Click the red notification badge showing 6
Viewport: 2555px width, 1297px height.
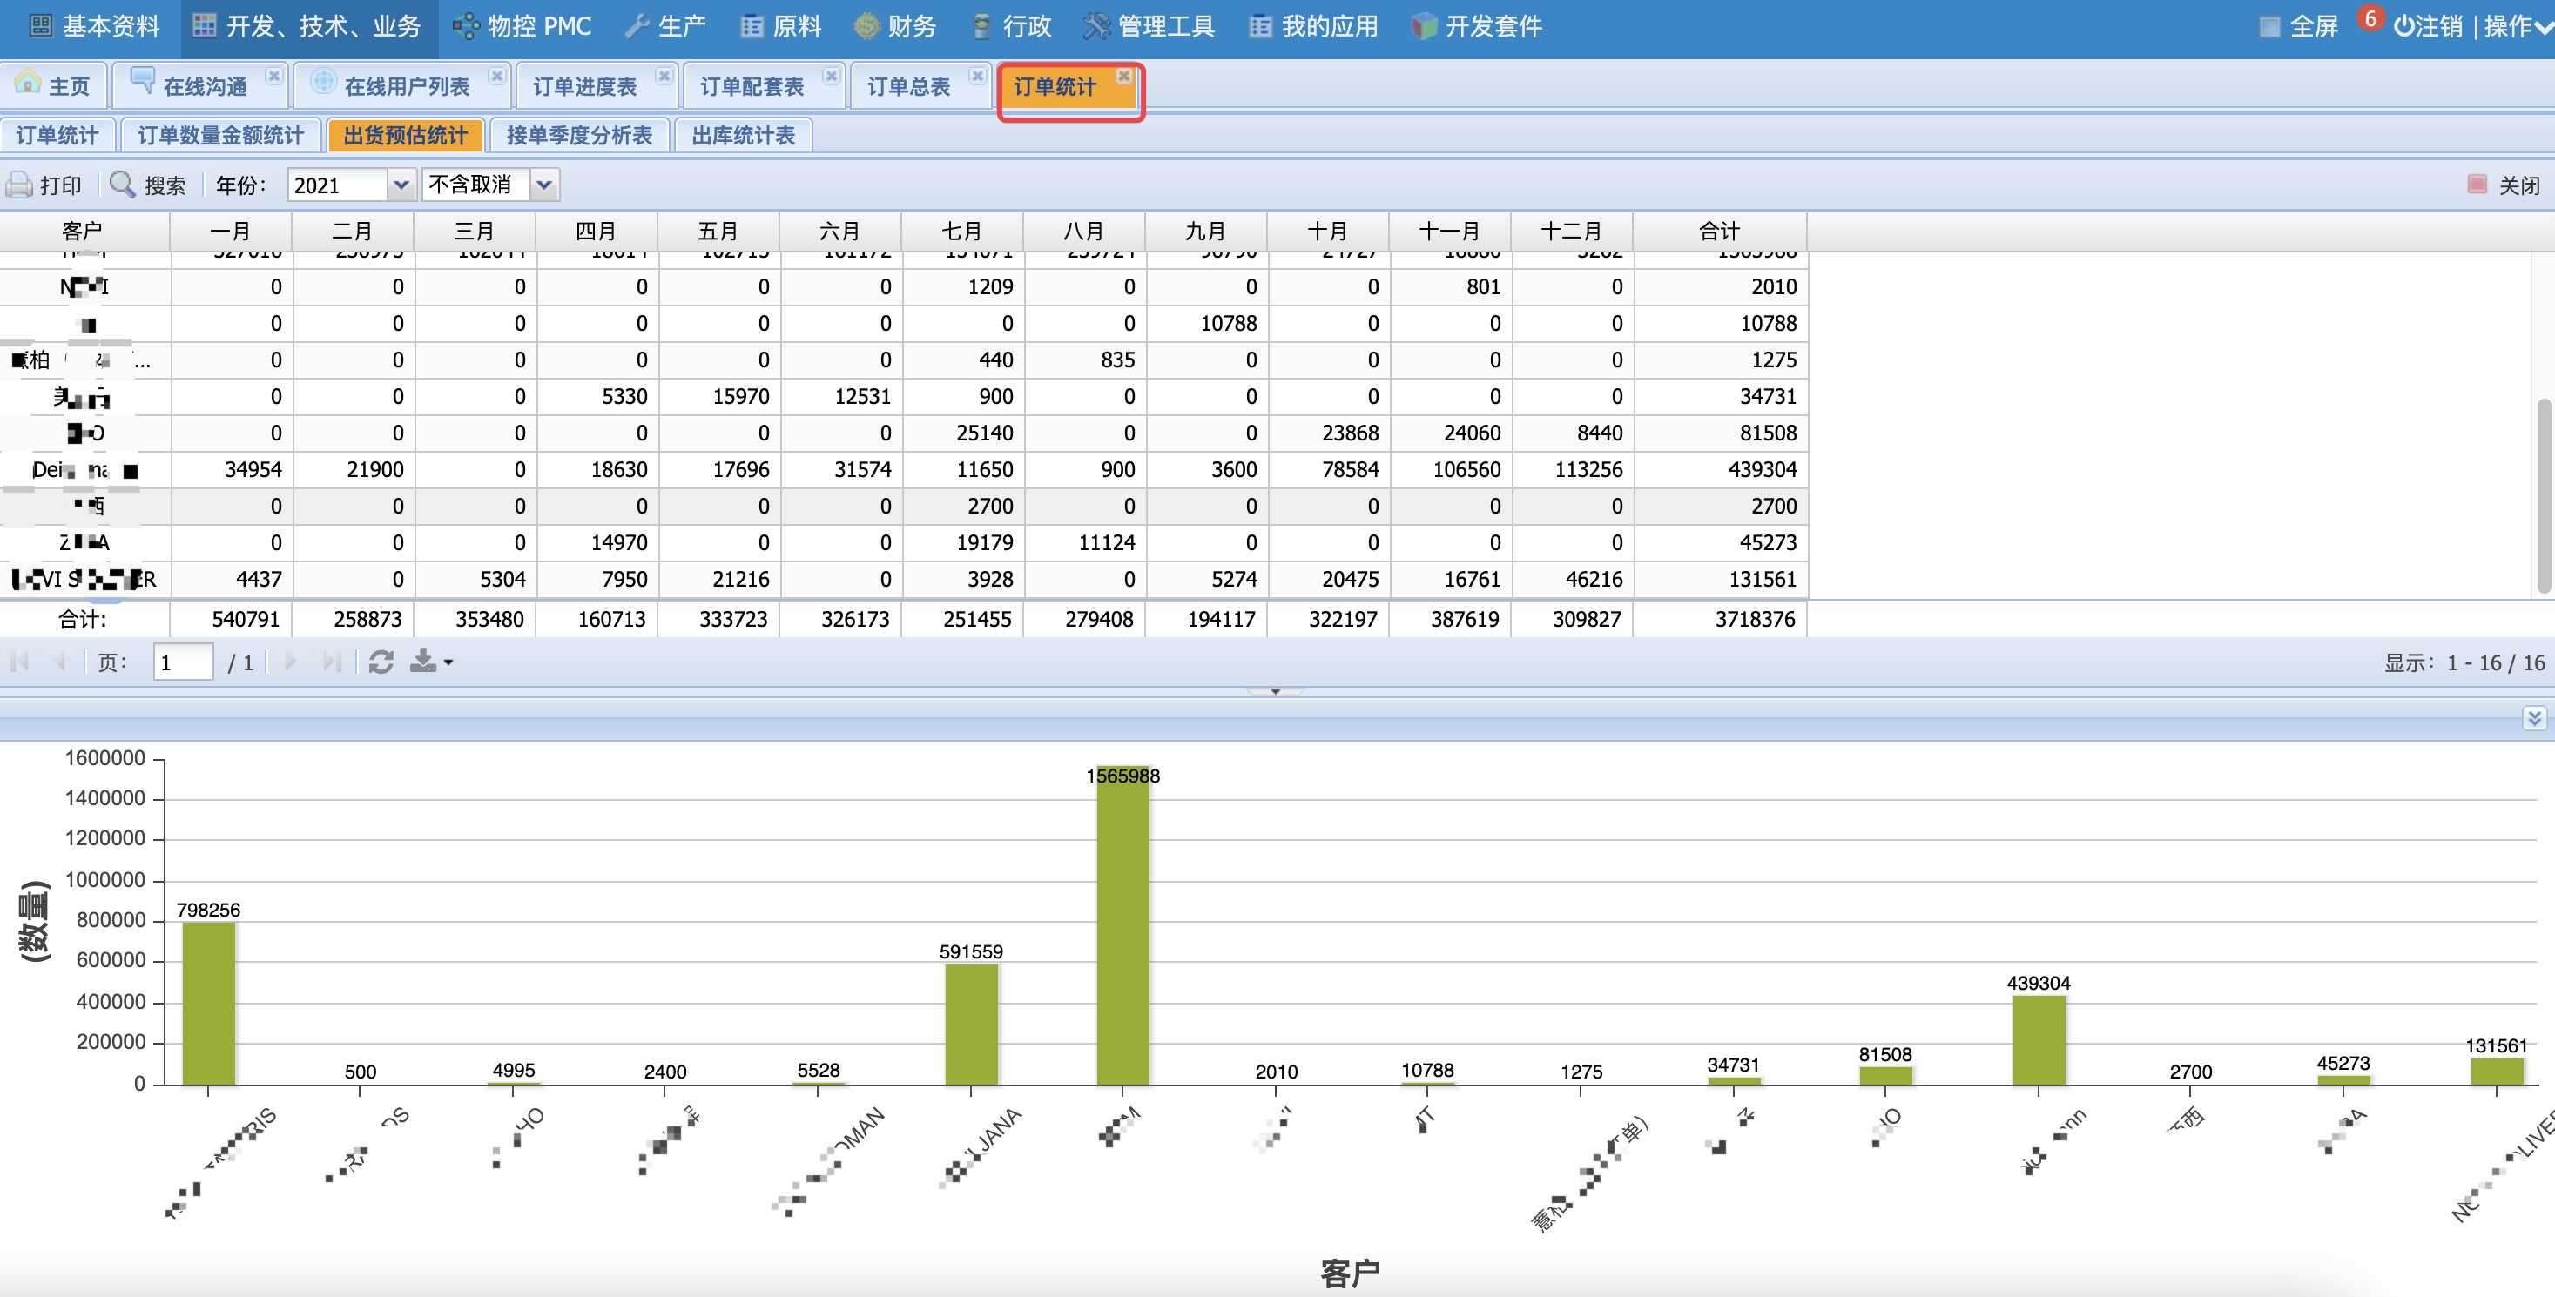click(2370, 19)
